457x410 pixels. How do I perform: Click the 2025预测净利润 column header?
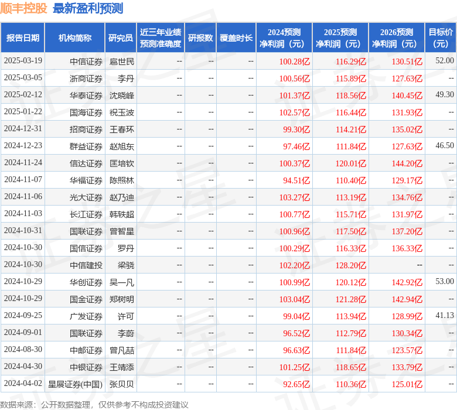click(340, 38)
